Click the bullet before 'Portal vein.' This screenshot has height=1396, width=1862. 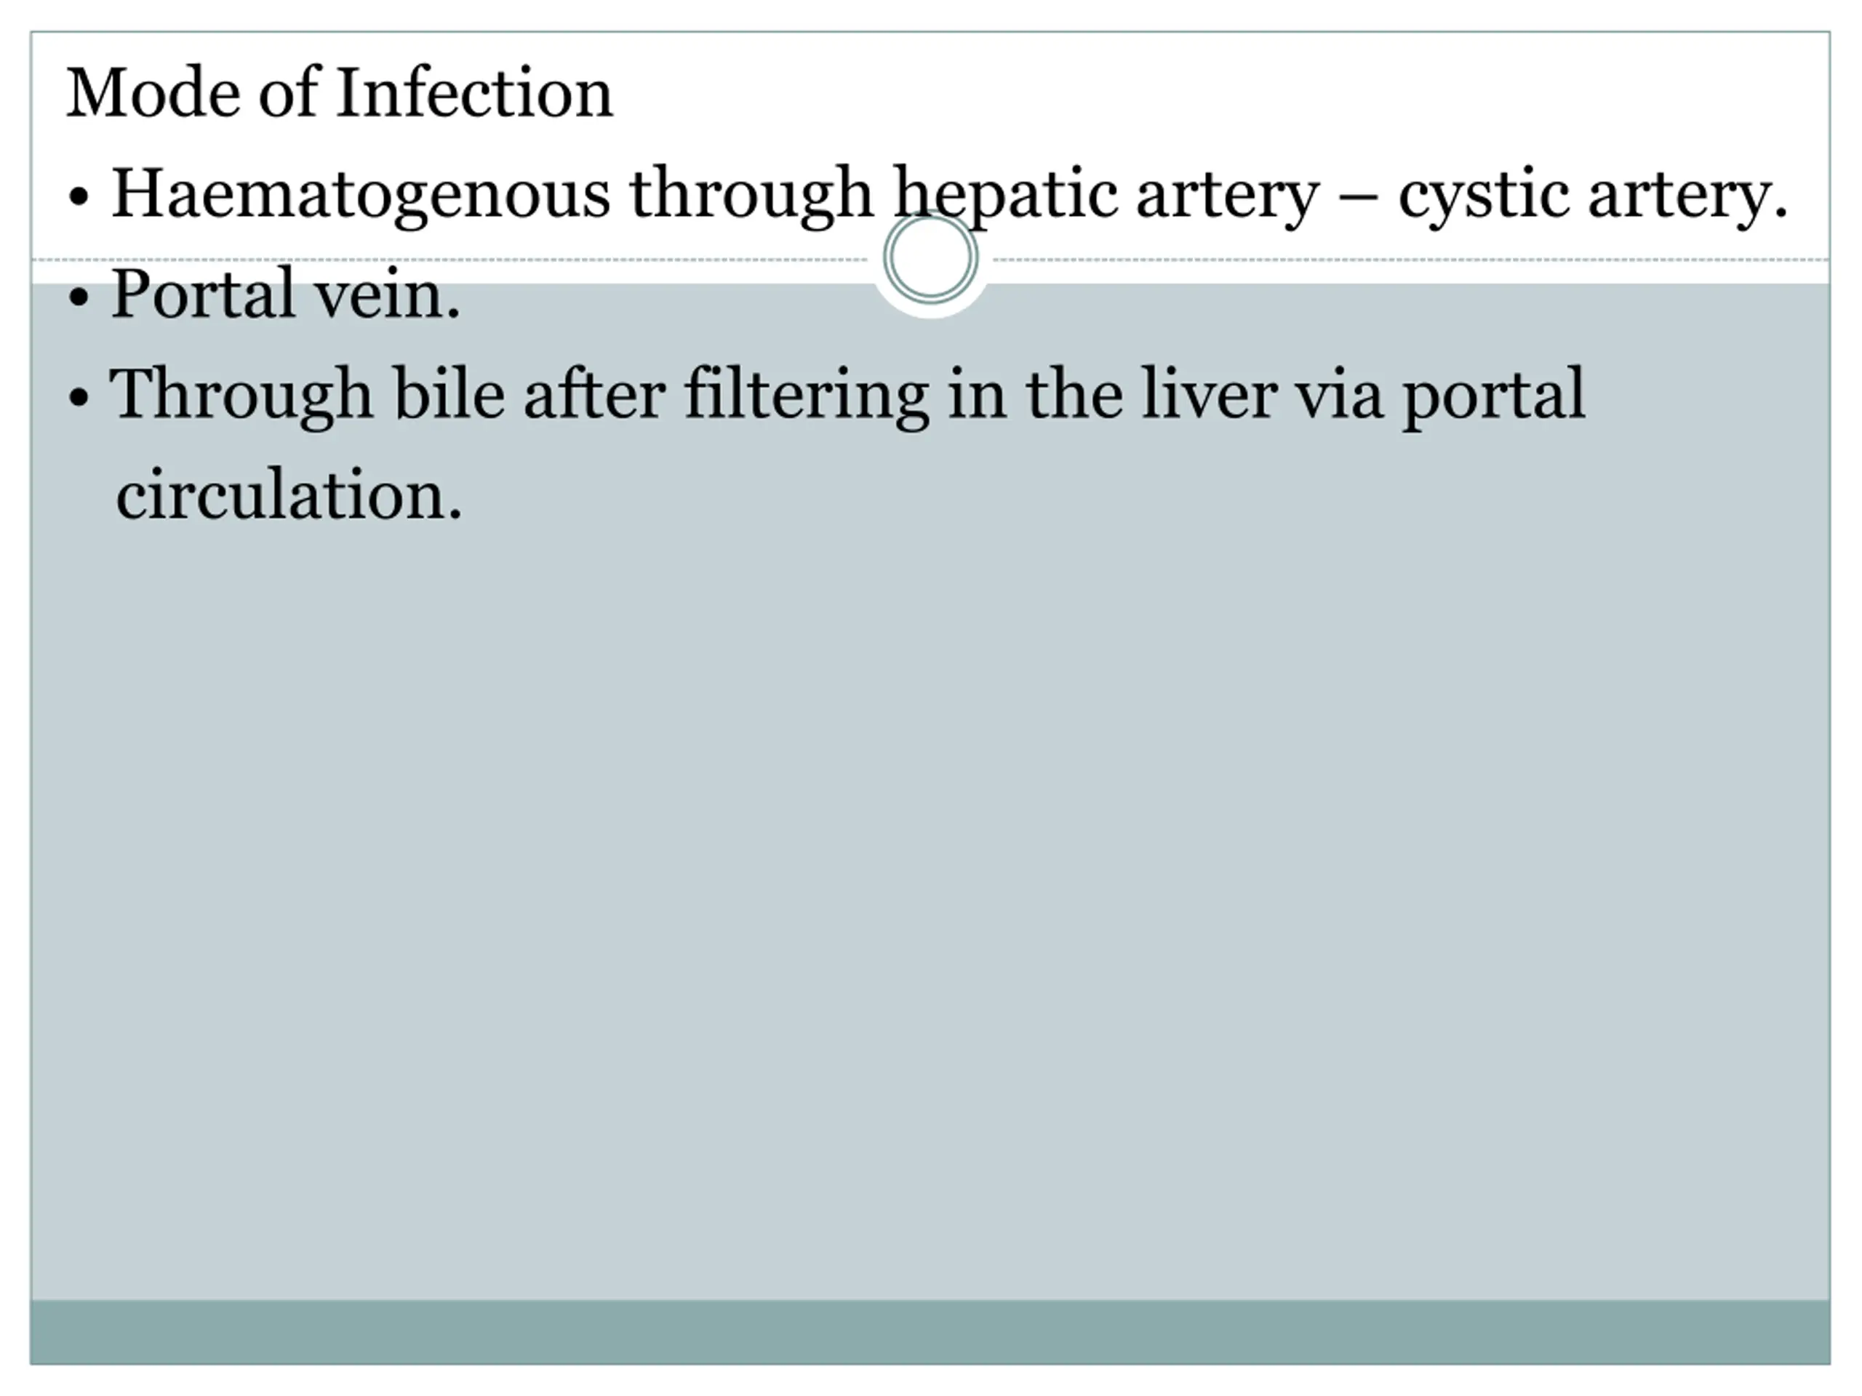(79, 298)
